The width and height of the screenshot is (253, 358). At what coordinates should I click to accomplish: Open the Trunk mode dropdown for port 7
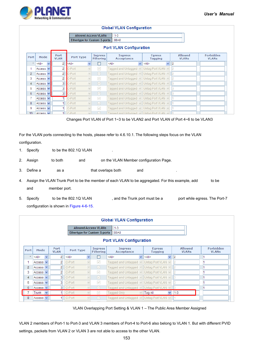[x=41, y=293]
